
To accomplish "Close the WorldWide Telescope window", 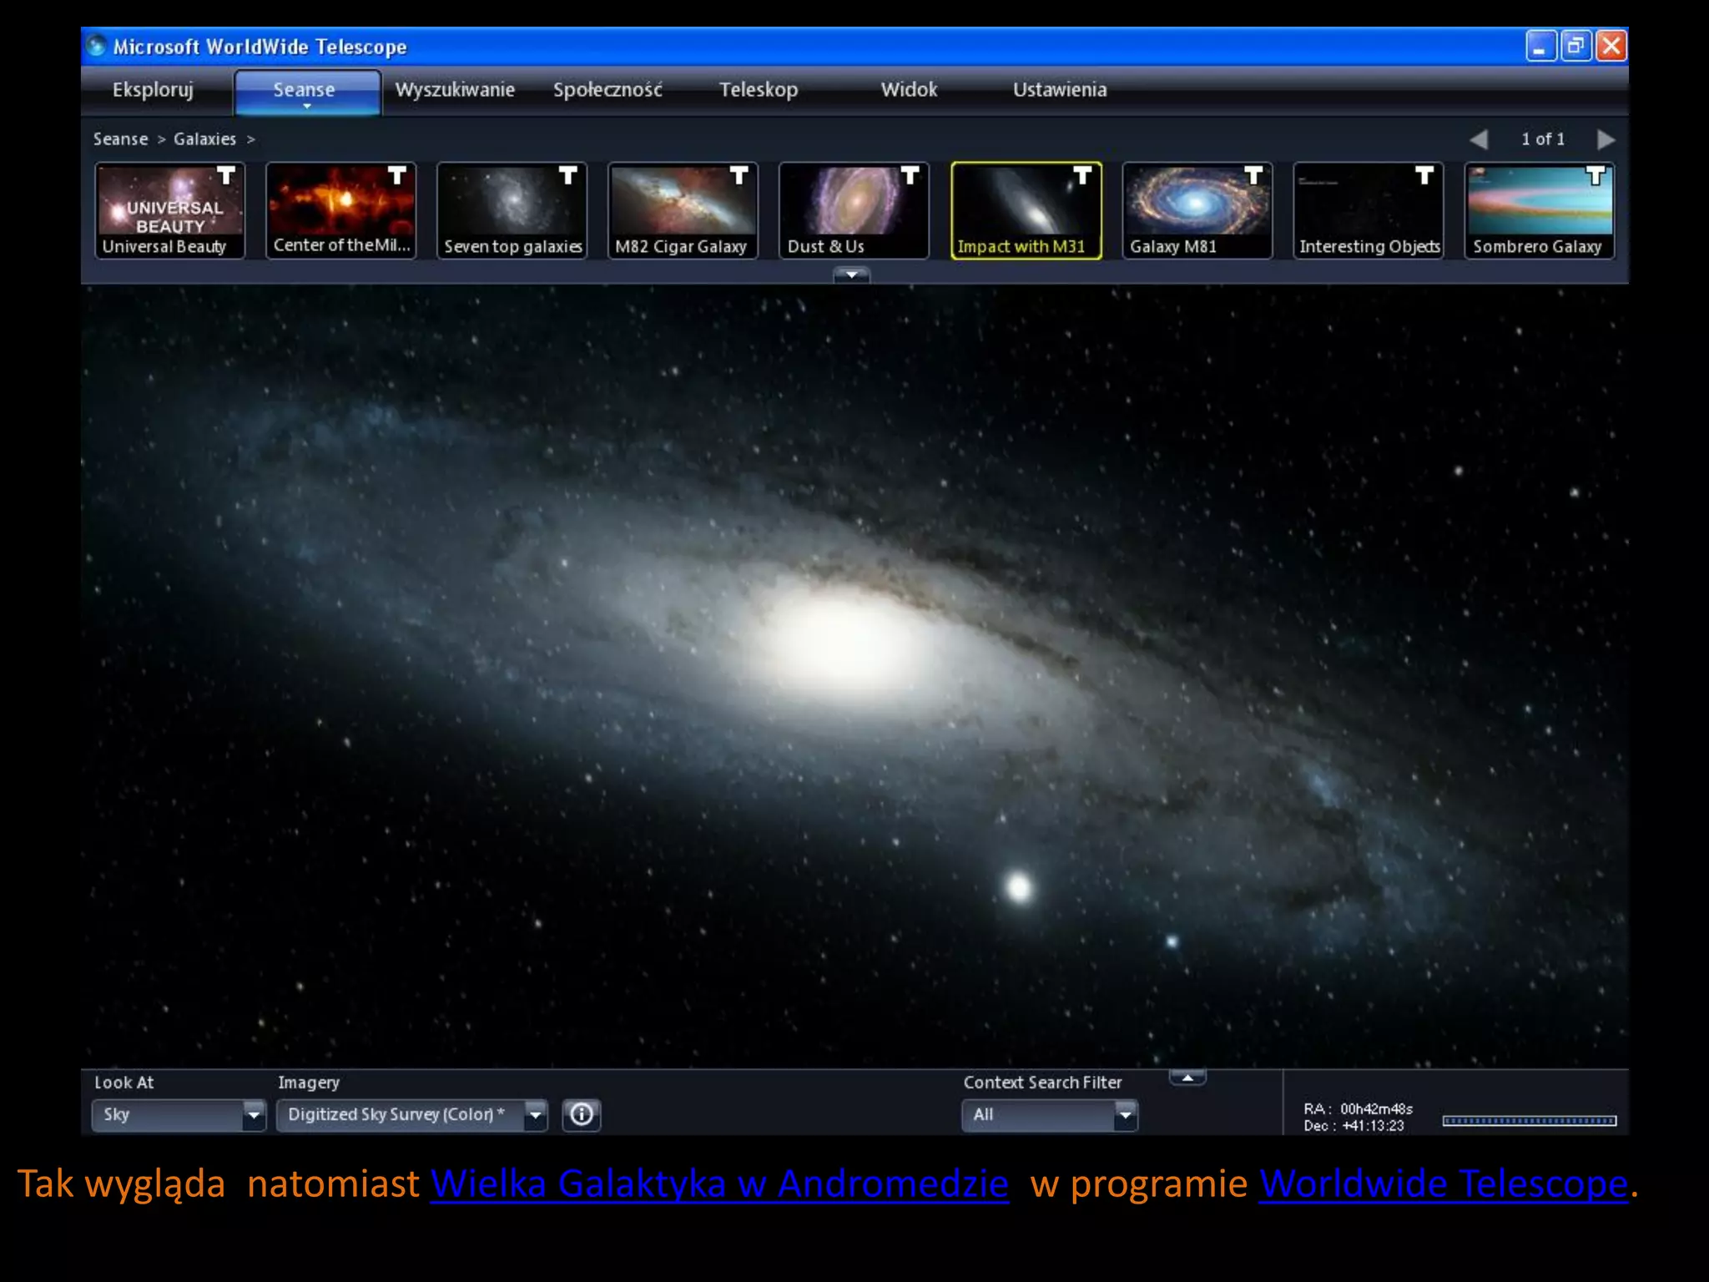I will (1611, 46).
